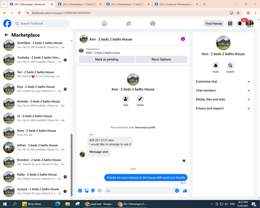Expand Chat members section
This screenshot has width=260, height=208.
[x=223, y=90]
